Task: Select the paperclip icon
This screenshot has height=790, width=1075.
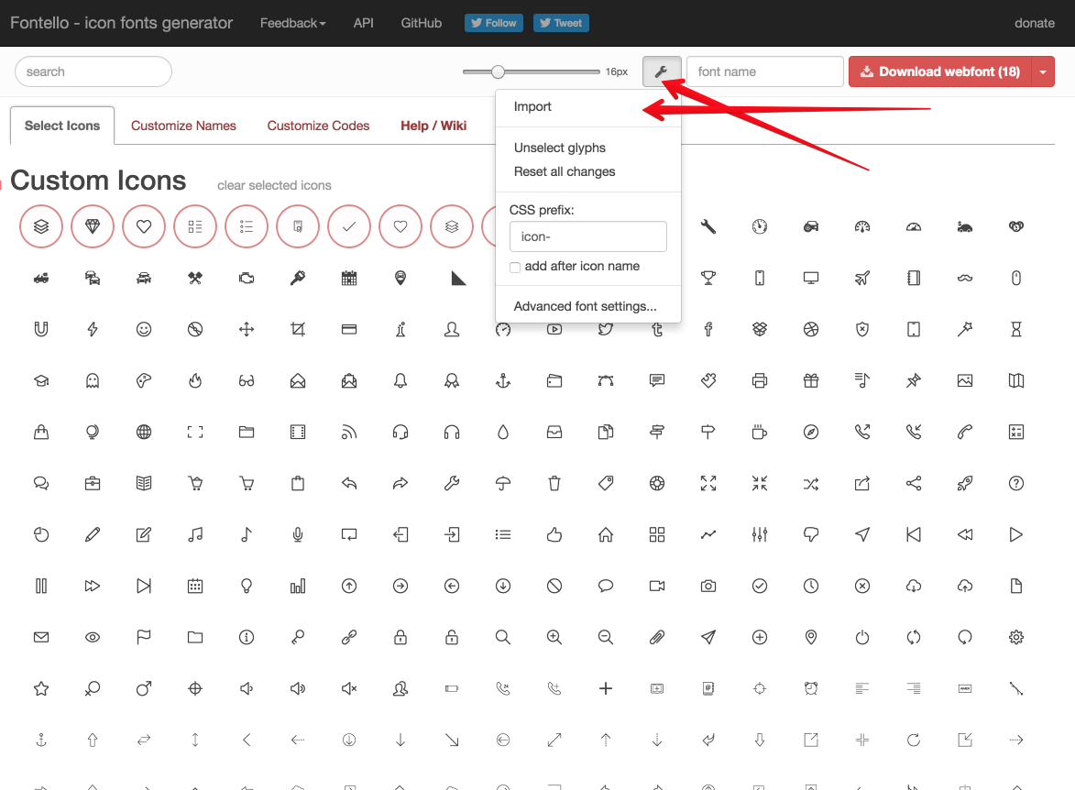Action: coord(657,637)
